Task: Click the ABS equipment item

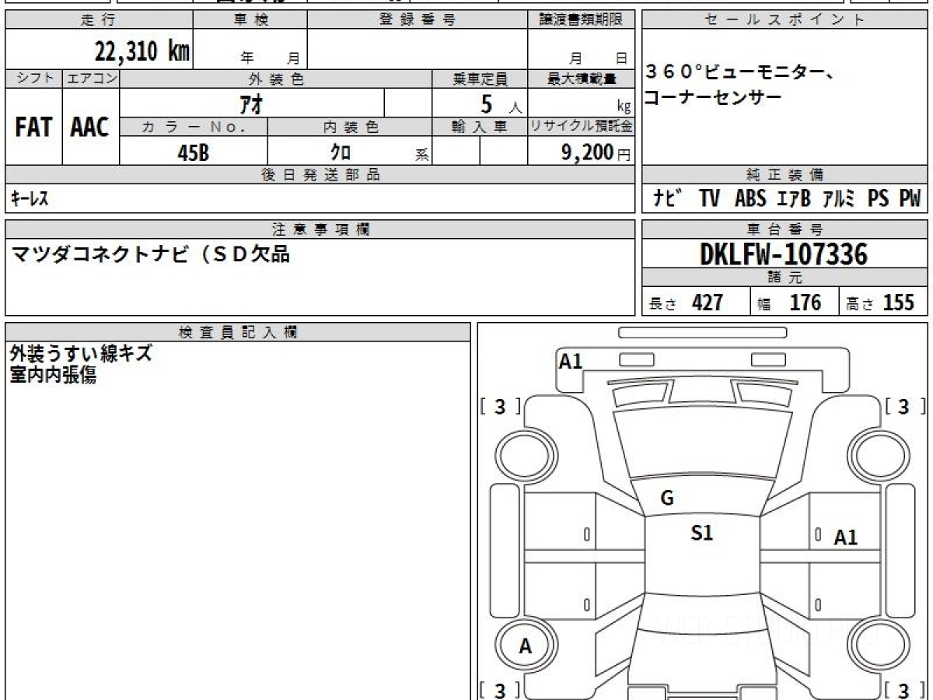Action: coord(750,198)
